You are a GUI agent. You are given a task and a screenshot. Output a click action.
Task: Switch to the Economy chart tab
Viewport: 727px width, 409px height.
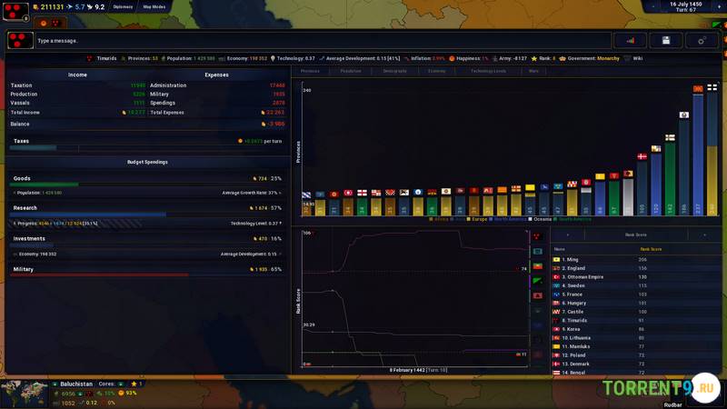pyautogui.click(x=437, y=70)
